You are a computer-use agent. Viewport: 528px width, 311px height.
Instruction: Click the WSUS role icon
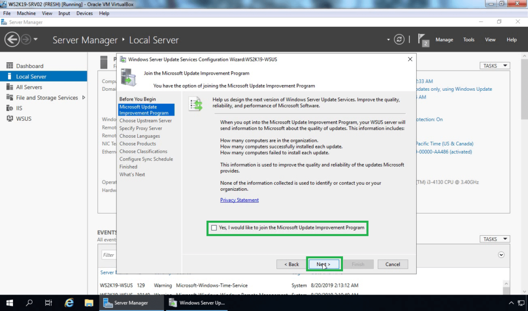[10, 118]
